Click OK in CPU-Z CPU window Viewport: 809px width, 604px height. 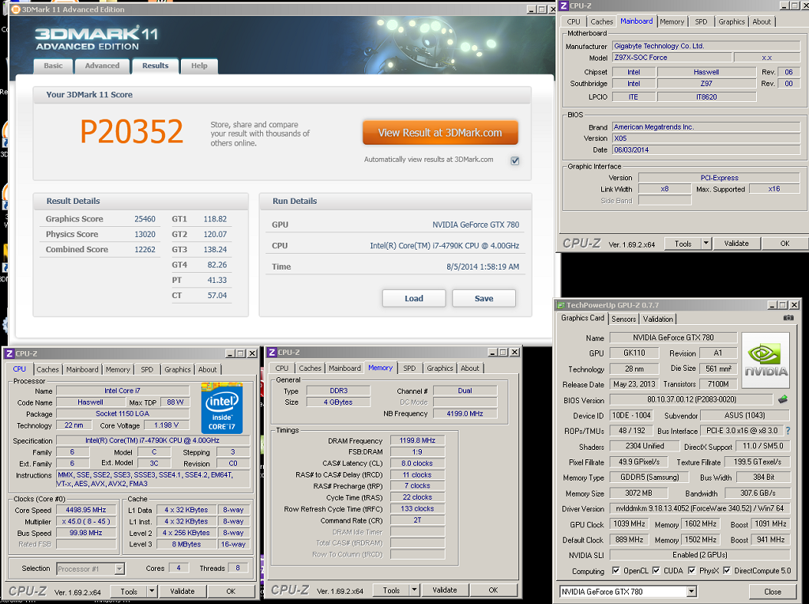tap(231, 591)
